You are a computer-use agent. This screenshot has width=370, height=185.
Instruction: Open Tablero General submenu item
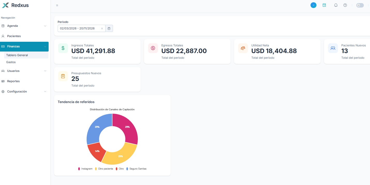coord(26,55)
